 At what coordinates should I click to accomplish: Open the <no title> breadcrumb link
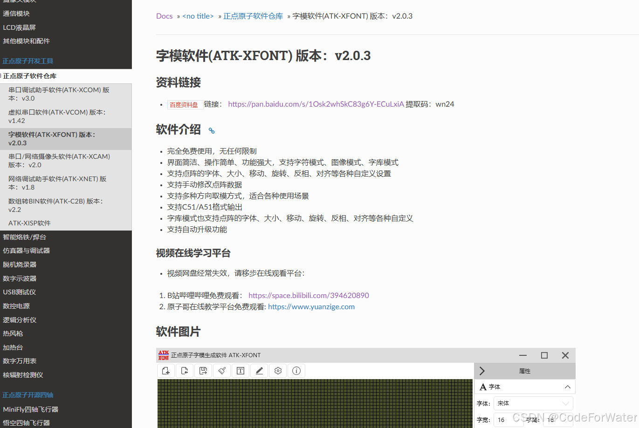(x=198, y=16)
